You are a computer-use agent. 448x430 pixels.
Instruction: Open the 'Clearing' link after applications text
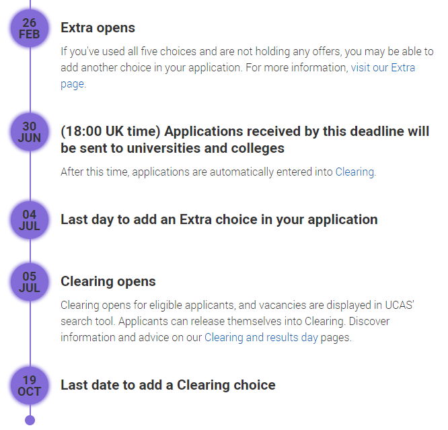[354, 172]
